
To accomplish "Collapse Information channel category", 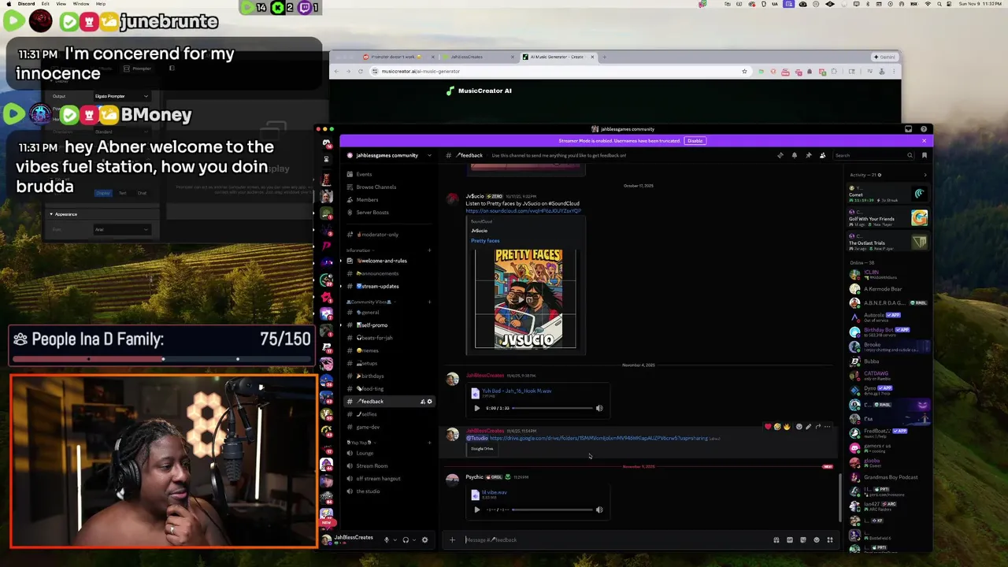I will tap(359, 250).
